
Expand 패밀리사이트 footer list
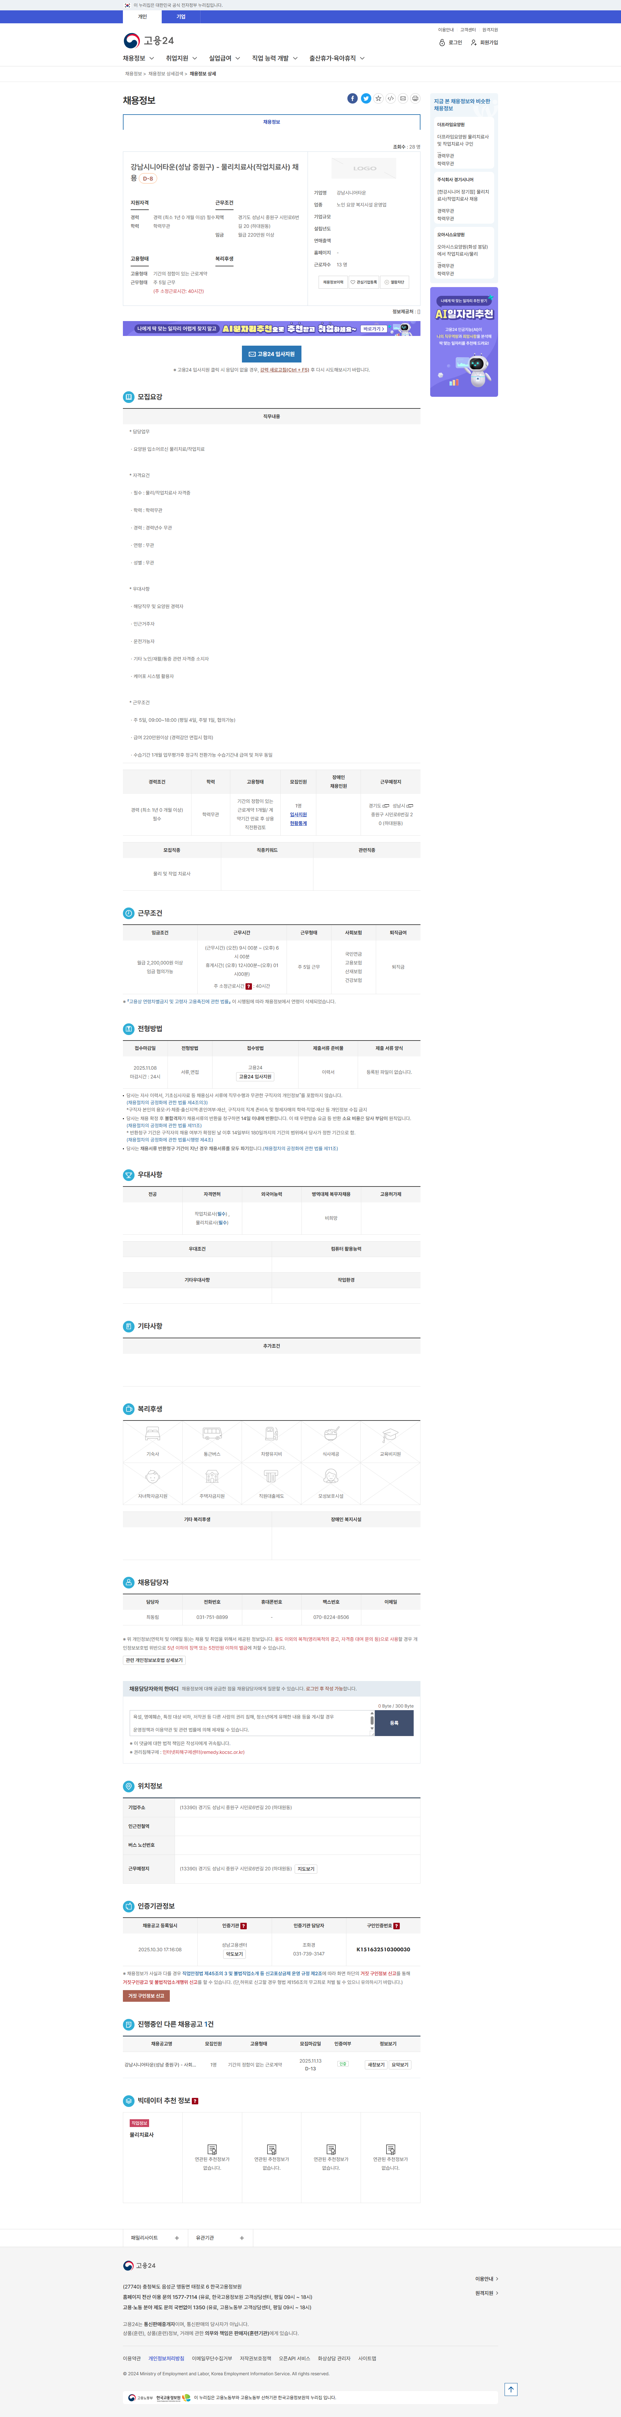155,2238
